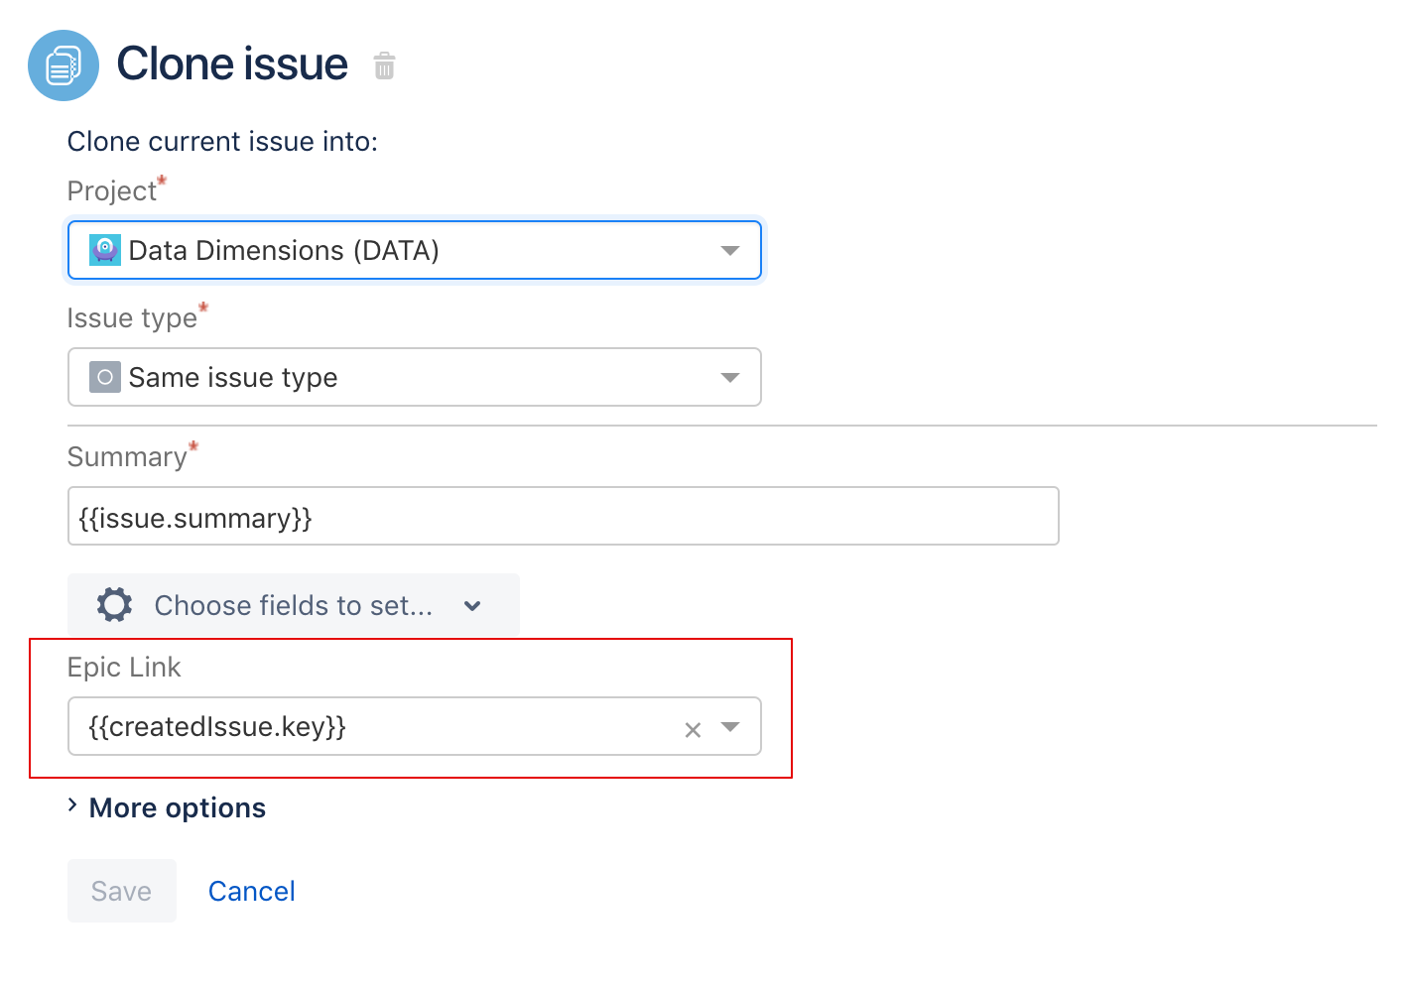1409x986 pixels.
Task: Click the red required asterisk icon next to Summary
Action: (193, 446)
